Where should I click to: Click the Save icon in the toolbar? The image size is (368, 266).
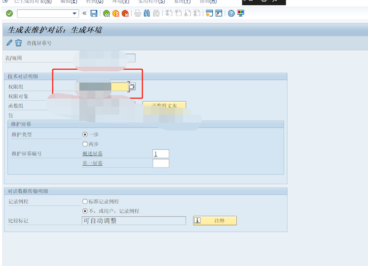point(94,13)
